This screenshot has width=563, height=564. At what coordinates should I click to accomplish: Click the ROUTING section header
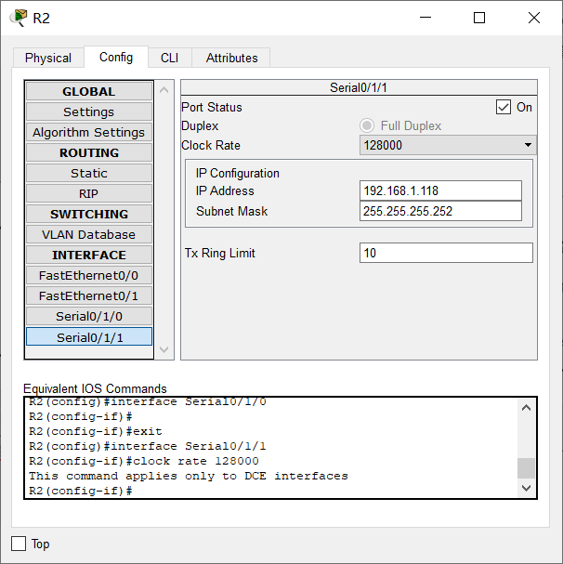(89, 153)
